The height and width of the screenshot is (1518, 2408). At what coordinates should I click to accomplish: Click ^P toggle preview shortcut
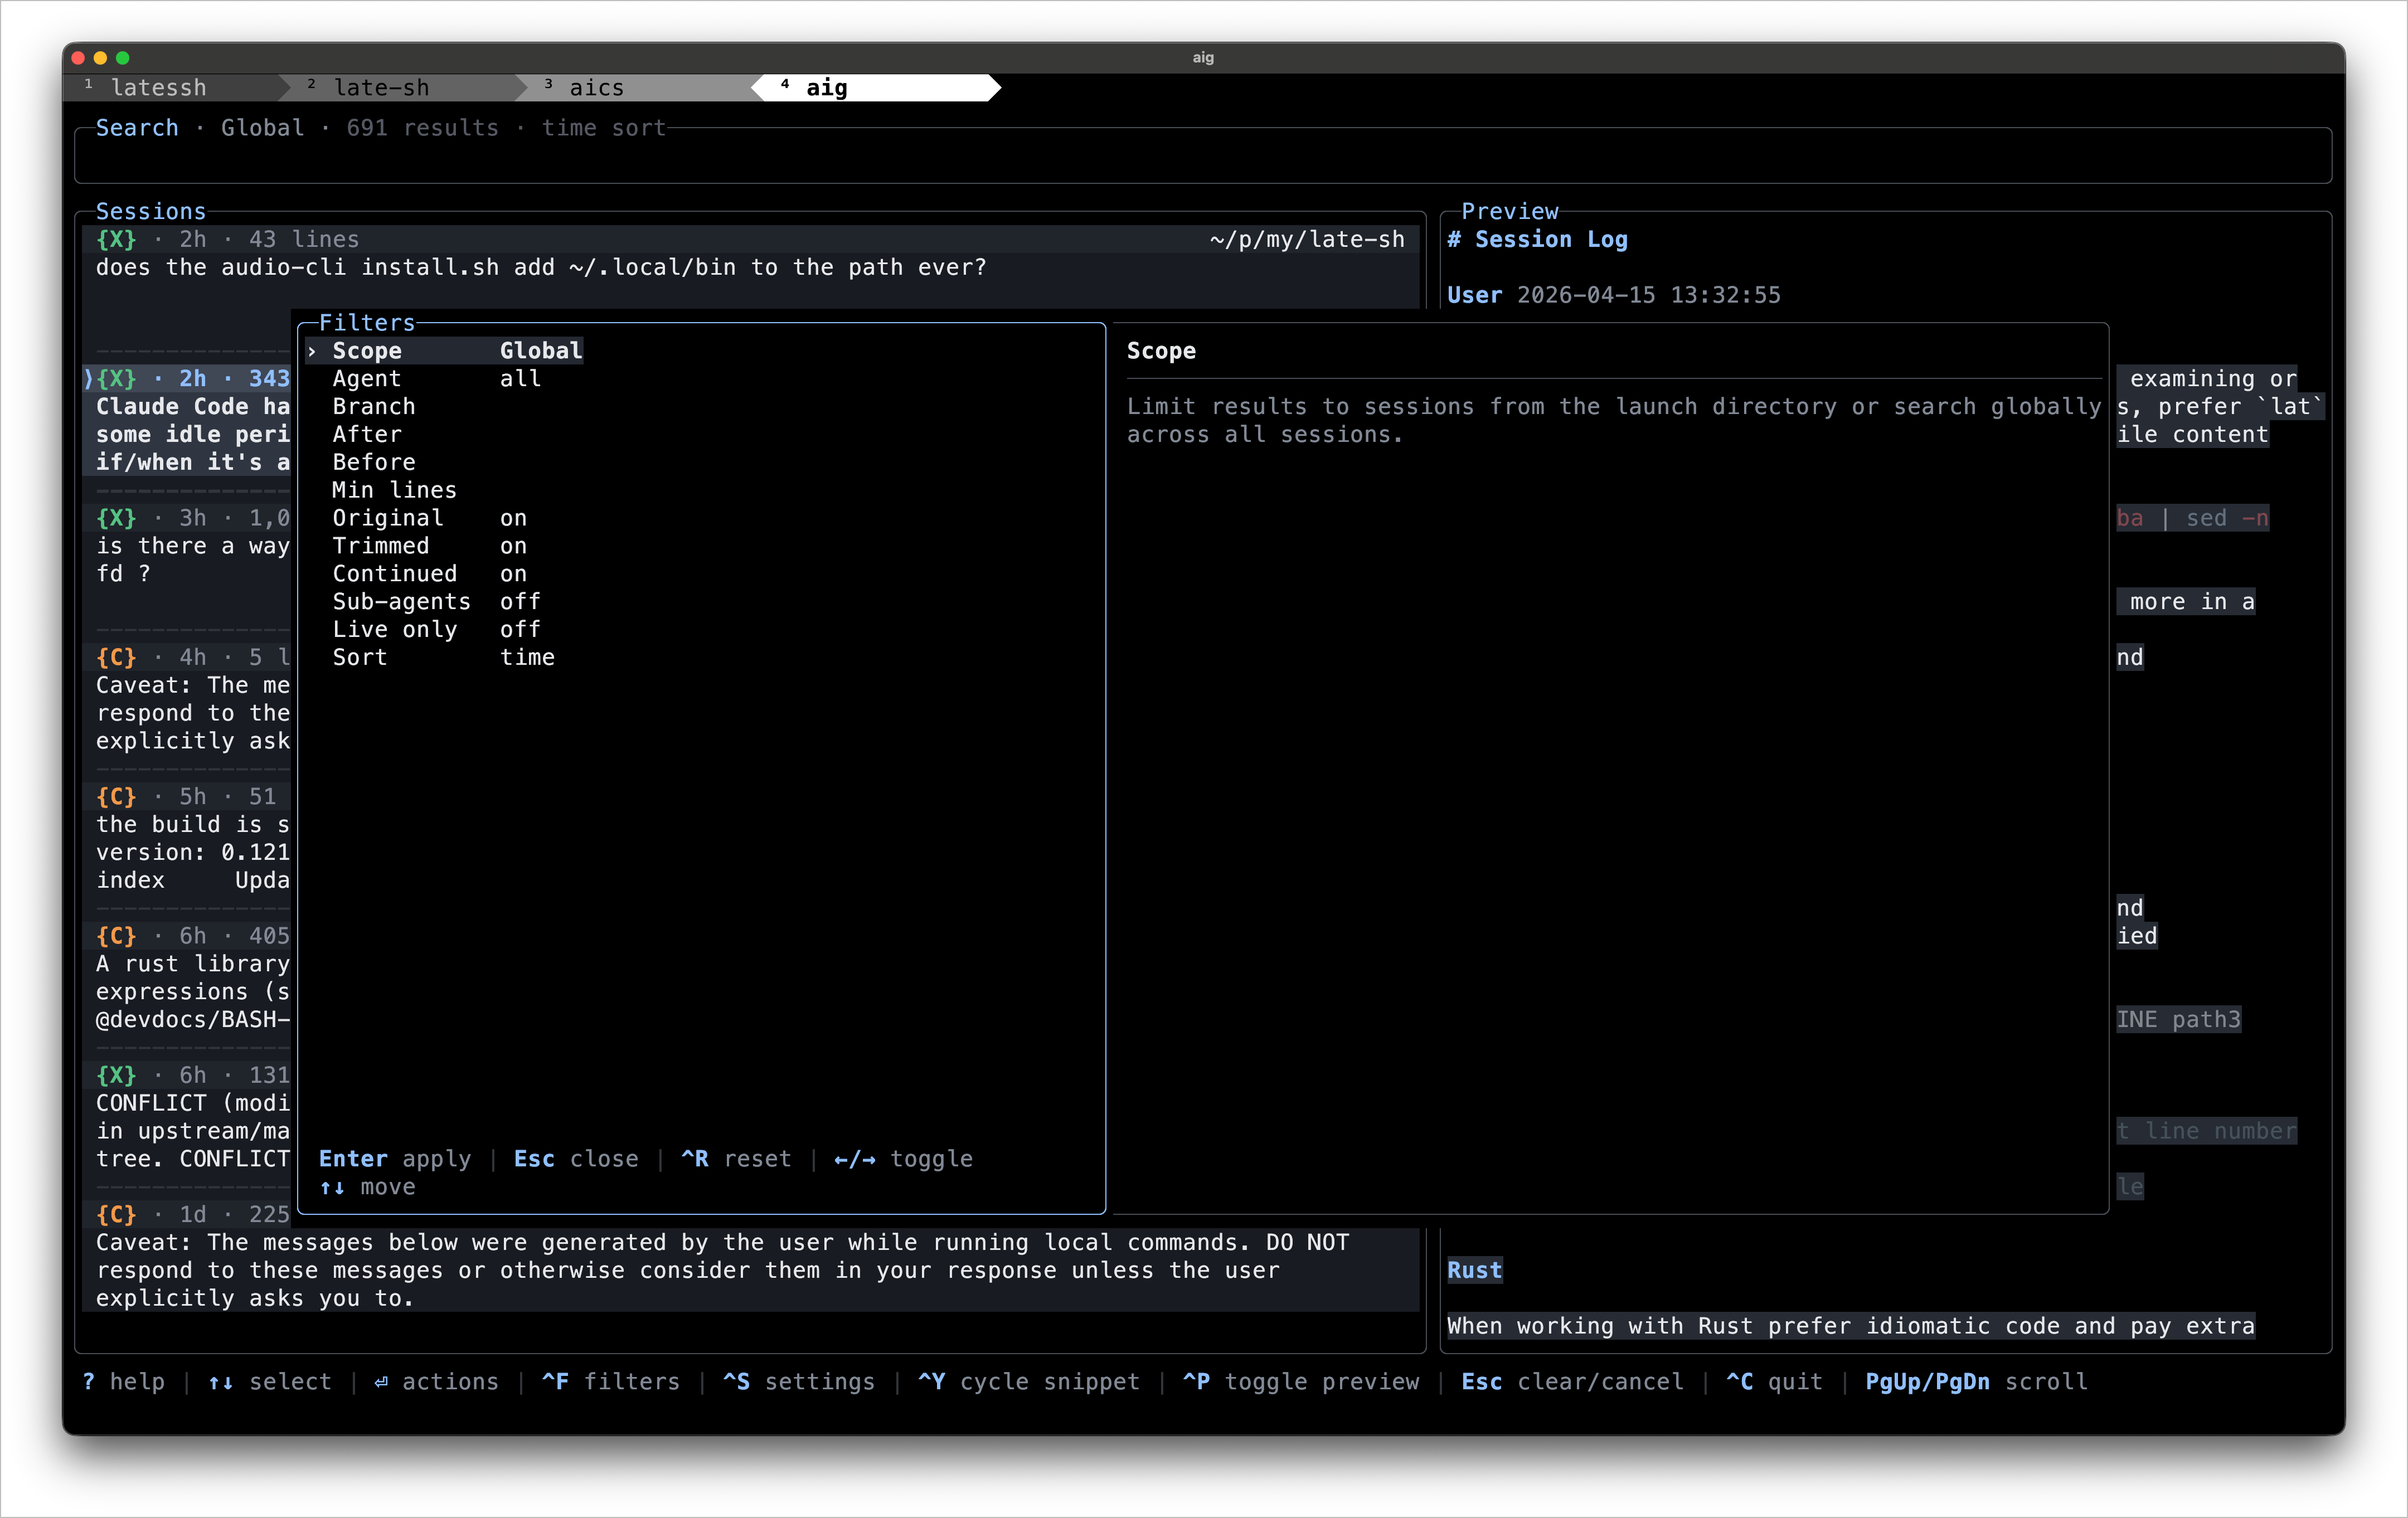pos(1301,1382)
